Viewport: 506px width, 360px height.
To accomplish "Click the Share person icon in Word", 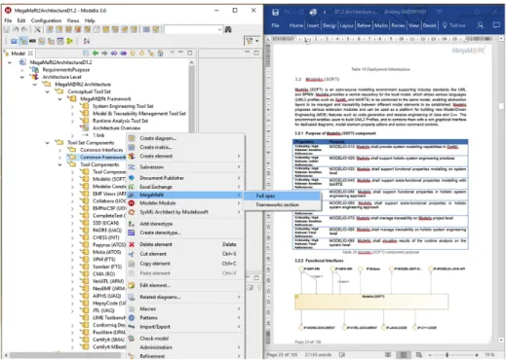I will tap(480, 25).
